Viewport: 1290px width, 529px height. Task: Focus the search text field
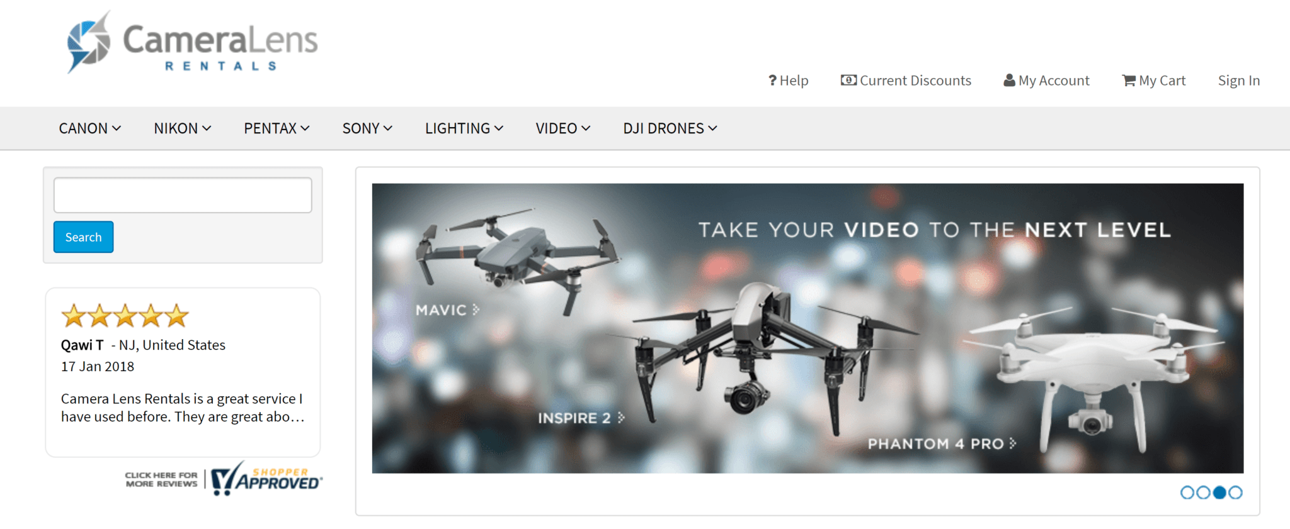[183, 195]
